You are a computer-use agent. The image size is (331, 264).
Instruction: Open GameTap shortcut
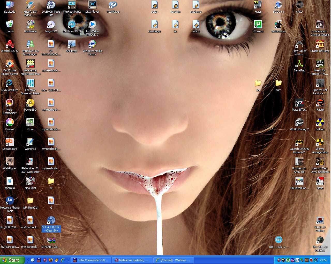(x=299, y=66)
